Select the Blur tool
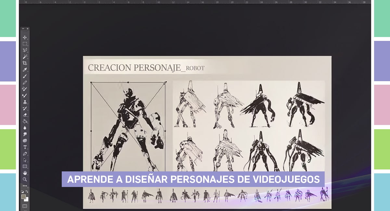This screenshot has width=390, height=211. (25, 128)
